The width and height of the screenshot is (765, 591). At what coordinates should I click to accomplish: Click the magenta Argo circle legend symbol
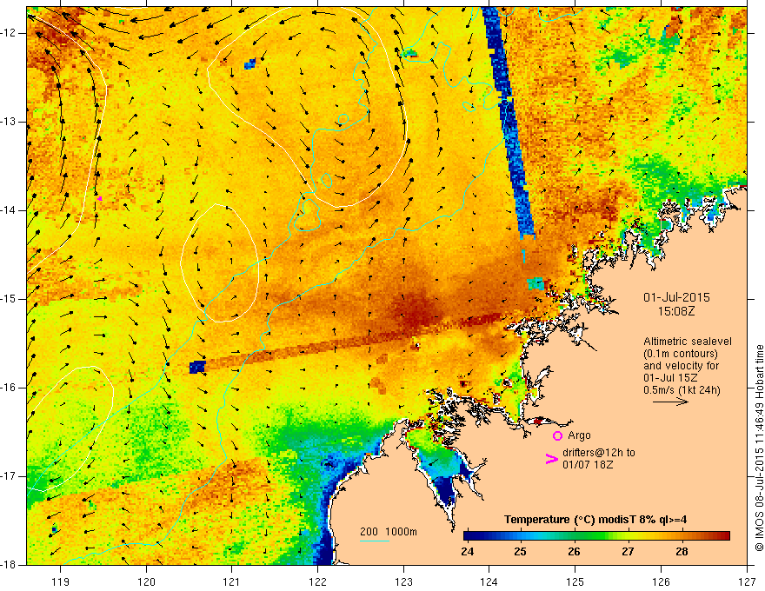[557, 435]
